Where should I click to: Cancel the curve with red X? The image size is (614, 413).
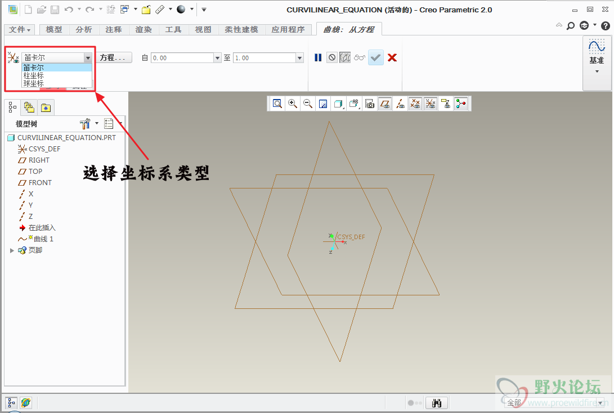[x=392, y=57]
